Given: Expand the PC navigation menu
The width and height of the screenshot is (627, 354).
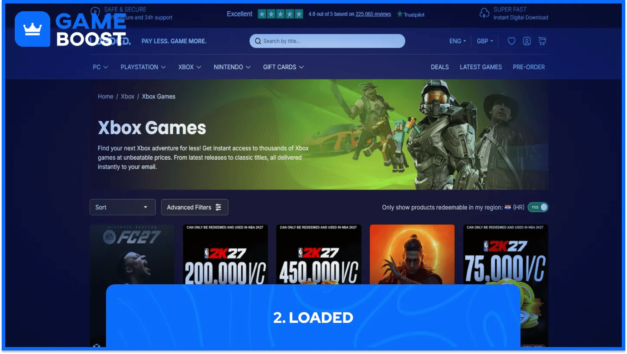Looking at the screenshot, I should [x=100, y=67].
